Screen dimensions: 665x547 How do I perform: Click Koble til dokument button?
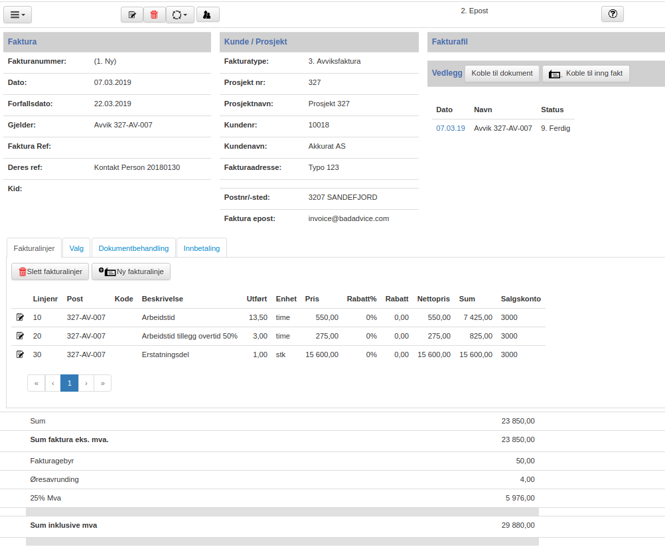502,74
